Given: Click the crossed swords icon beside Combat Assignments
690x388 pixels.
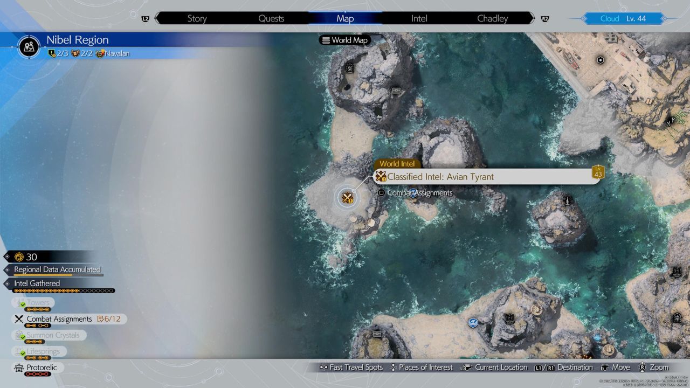Looking at the screenshot, I should point(18,319).
